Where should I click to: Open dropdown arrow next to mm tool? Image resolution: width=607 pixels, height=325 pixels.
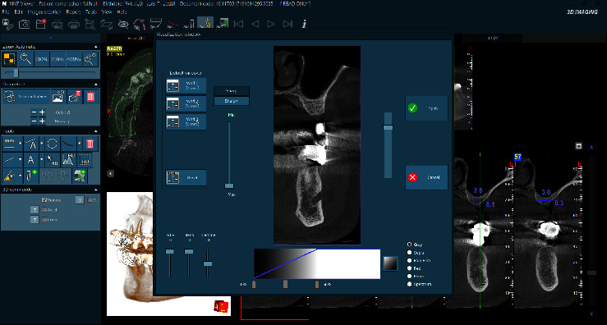pyautogui.click(x=21, y=144)
